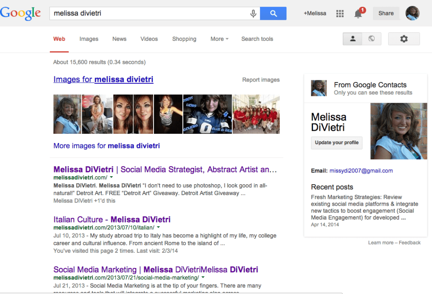Open the Google apps grid

(340, 13)
